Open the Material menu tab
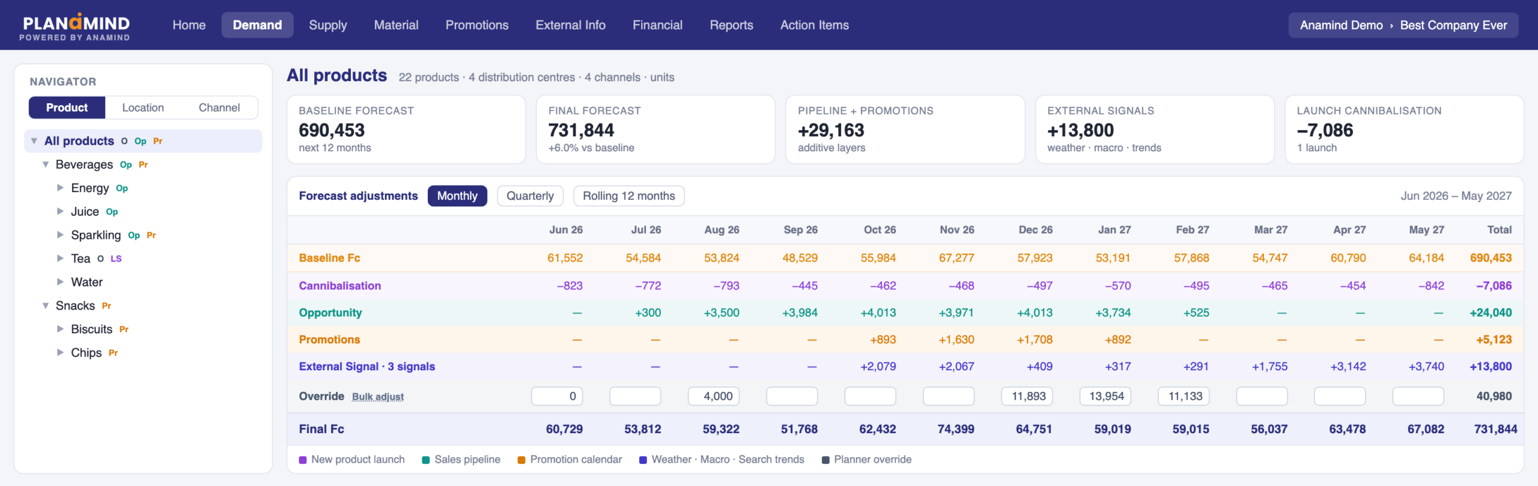The height and width of the screenshot is (486, 1538). click(396, 25)
